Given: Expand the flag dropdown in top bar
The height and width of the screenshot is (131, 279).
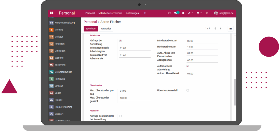Looking at the screenshot, I should click(x=199, y=13).
